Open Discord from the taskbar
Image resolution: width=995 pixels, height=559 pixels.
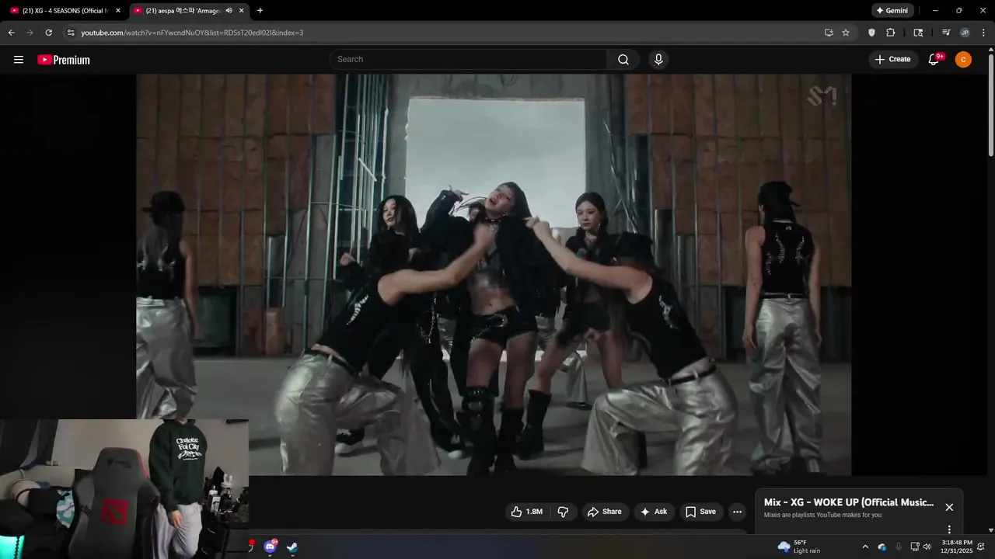(270, 547)
